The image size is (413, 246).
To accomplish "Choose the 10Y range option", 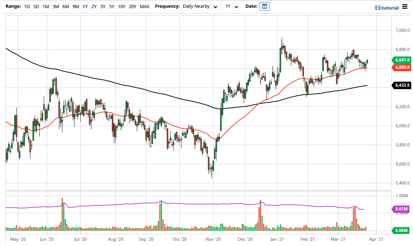I will (121, 6).
